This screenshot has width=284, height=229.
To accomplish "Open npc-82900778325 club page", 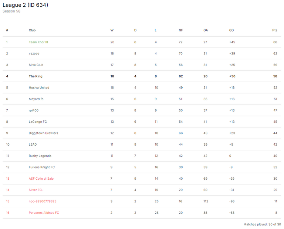I will tap(43, 202).
